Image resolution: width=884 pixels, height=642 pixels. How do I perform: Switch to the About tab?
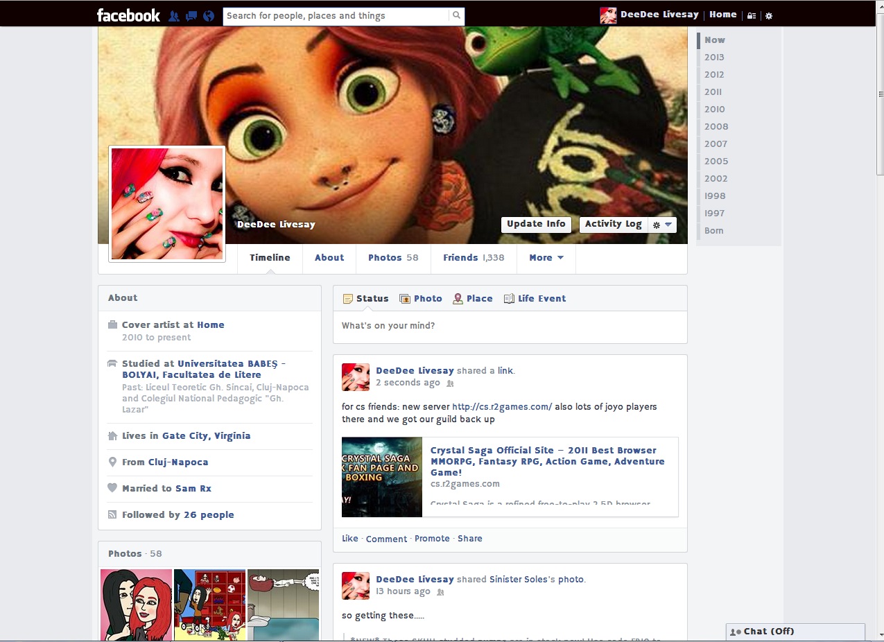[x=329, y=258]
